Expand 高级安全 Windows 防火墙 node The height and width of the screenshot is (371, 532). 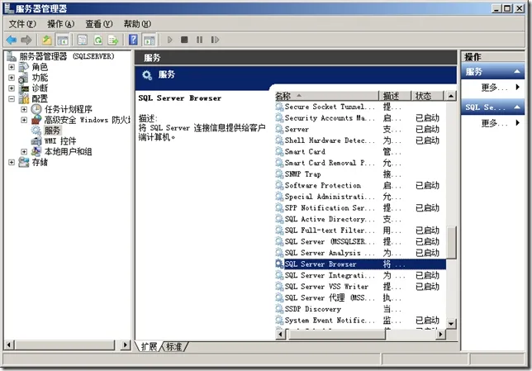pyautogui.click(x=24, y=120)
